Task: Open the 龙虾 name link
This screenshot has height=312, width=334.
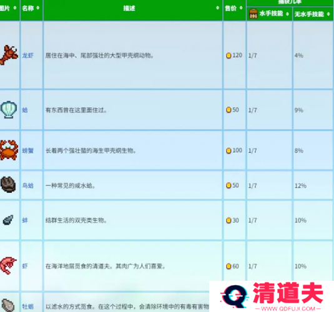Action: click(x=28, y=56)
